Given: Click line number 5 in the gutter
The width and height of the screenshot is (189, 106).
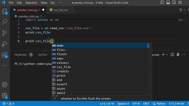Looking at the screenshot, I should [19, 37].
